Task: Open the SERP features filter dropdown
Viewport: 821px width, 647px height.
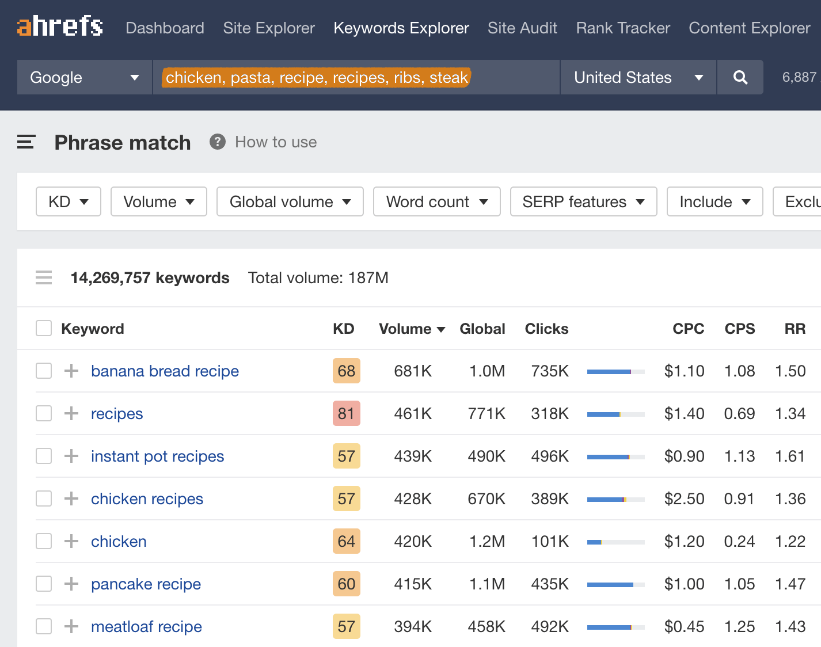Action: pos(583,201)
